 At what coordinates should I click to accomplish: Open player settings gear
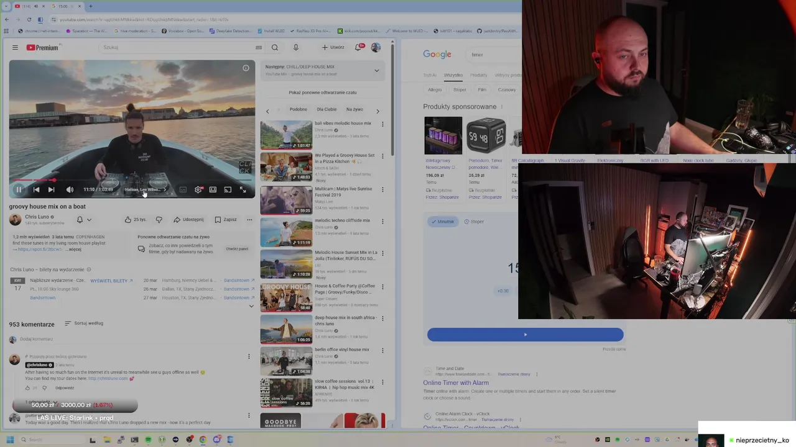[x=198, y=189]
